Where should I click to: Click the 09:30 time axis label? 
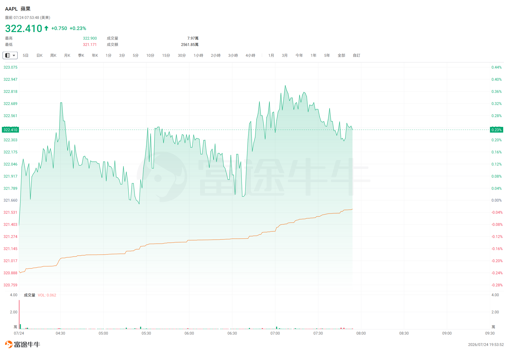(490, 333)
